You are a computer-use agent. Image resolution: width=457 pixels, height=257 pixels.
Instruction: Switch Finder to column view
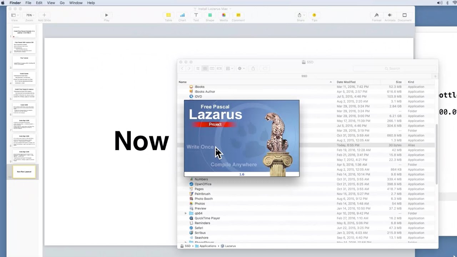212,69
